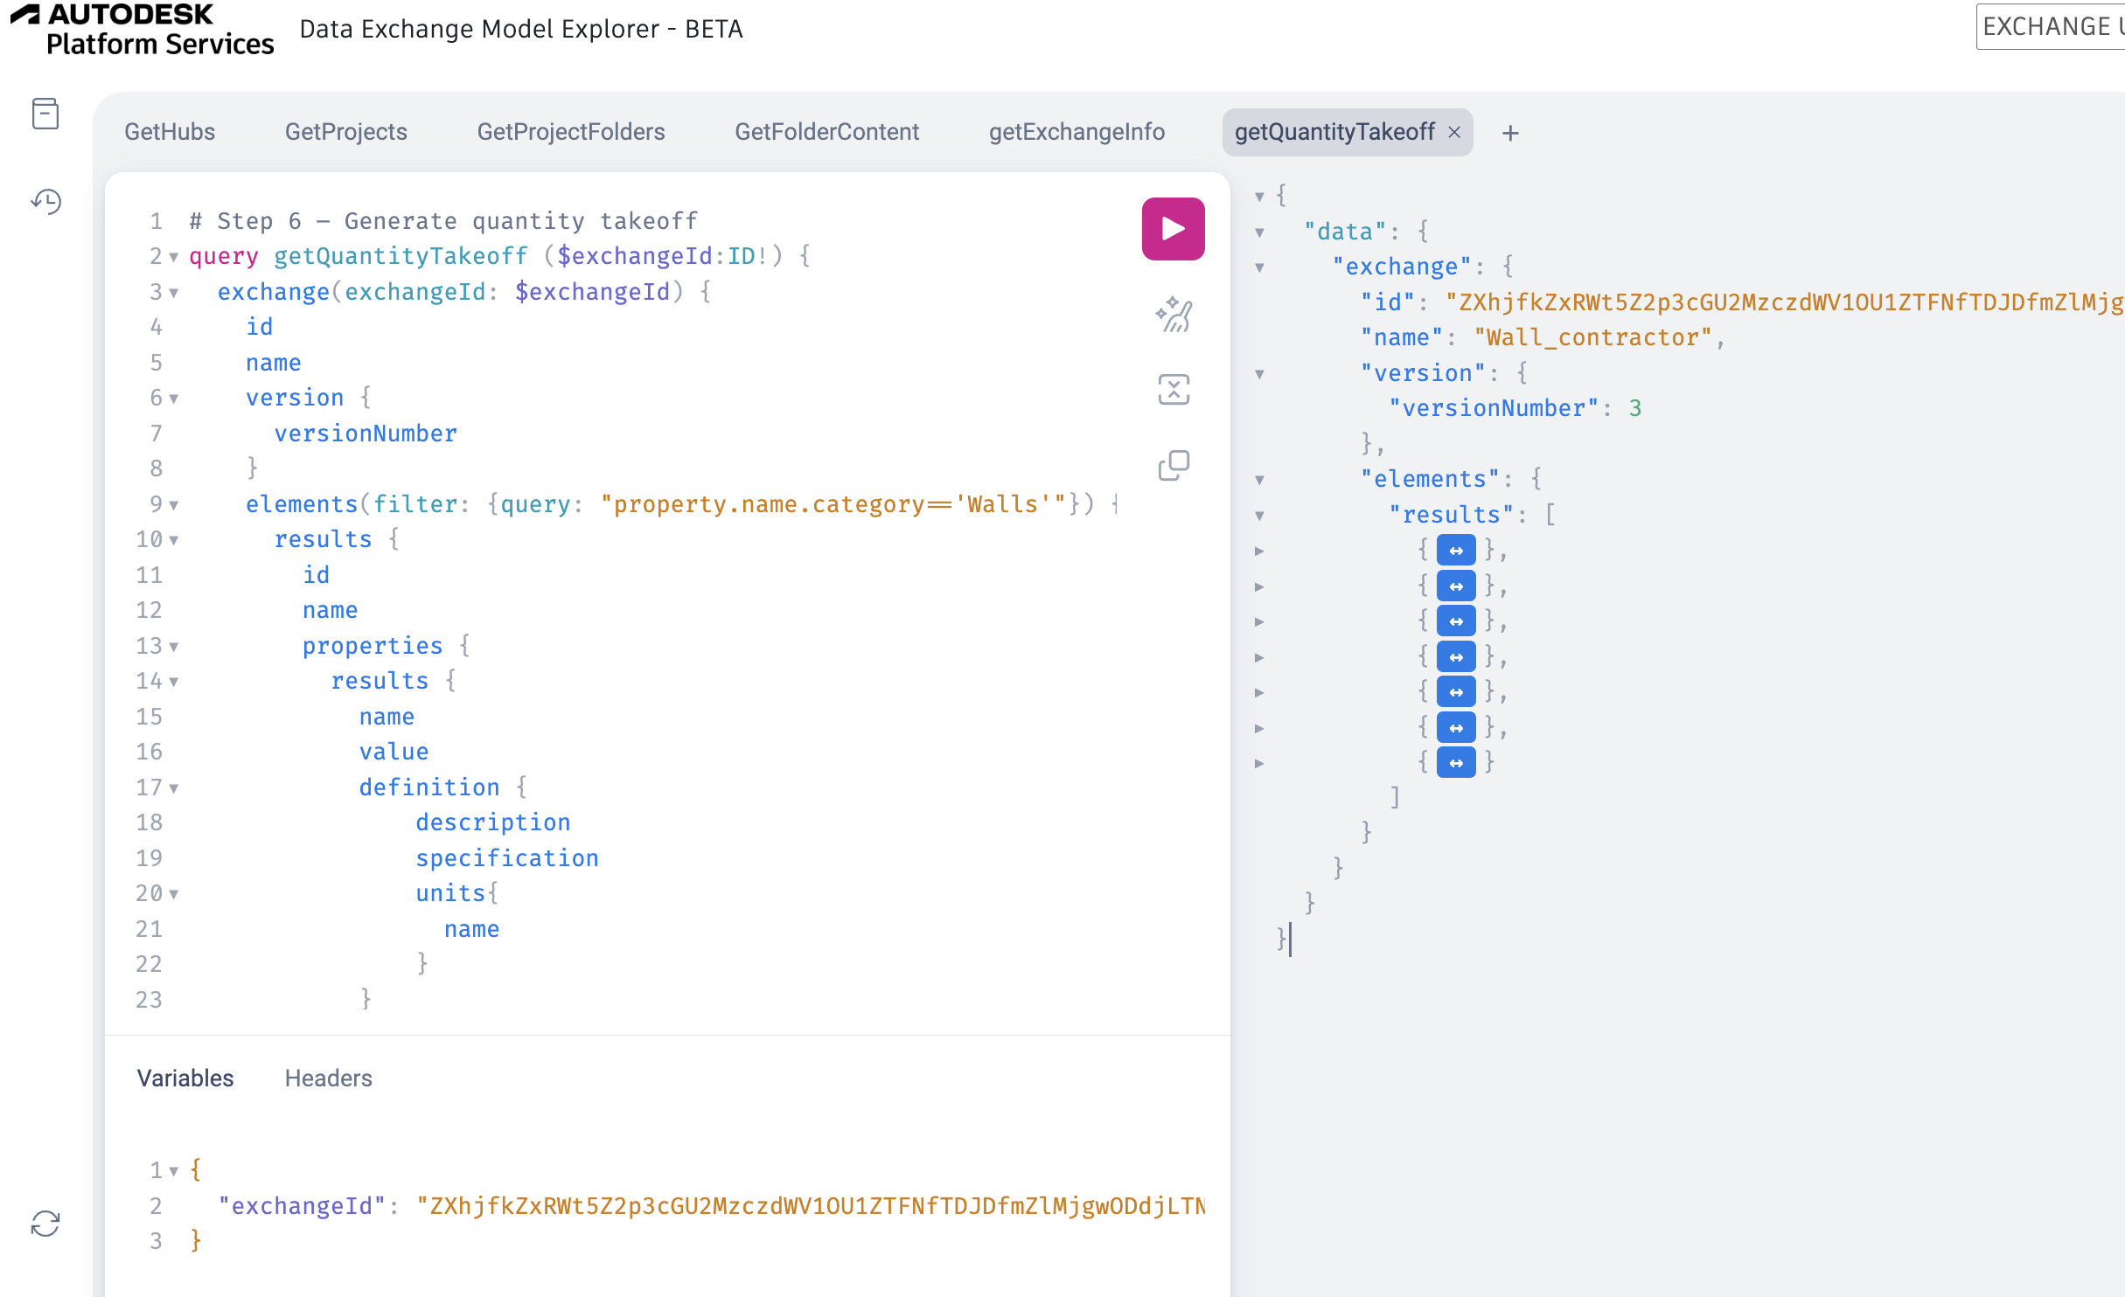Click the value field on line 16
This screenshot has height=1297, width=2125.
[394, 752]
